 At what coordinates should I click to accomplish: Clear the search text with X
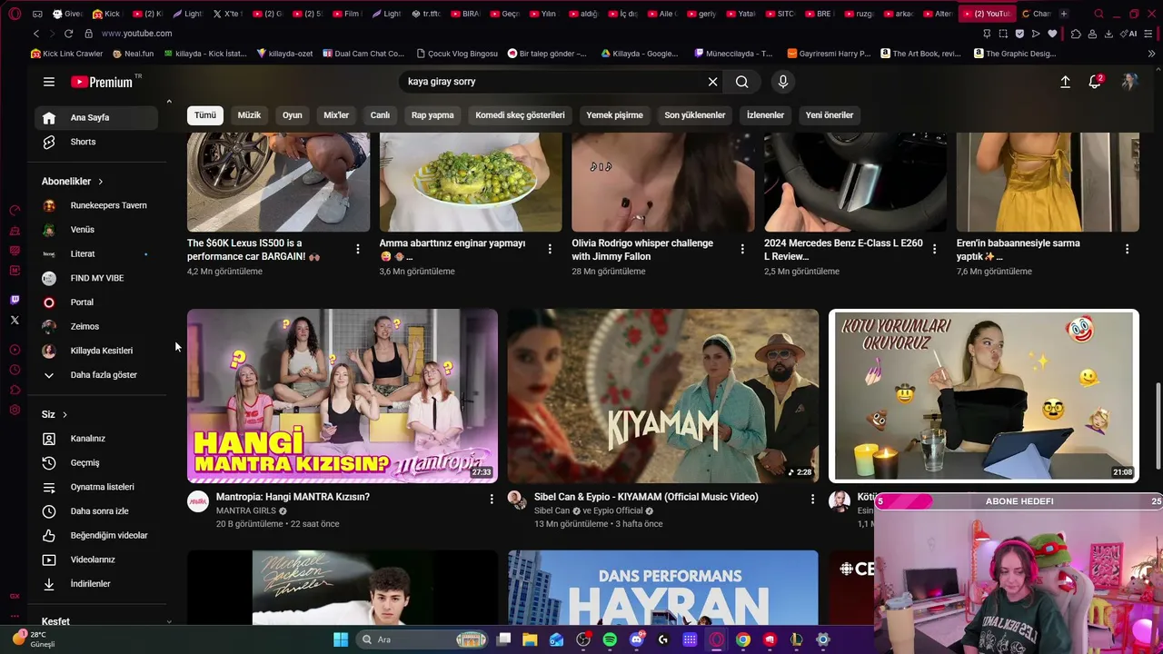coord(713,82)
